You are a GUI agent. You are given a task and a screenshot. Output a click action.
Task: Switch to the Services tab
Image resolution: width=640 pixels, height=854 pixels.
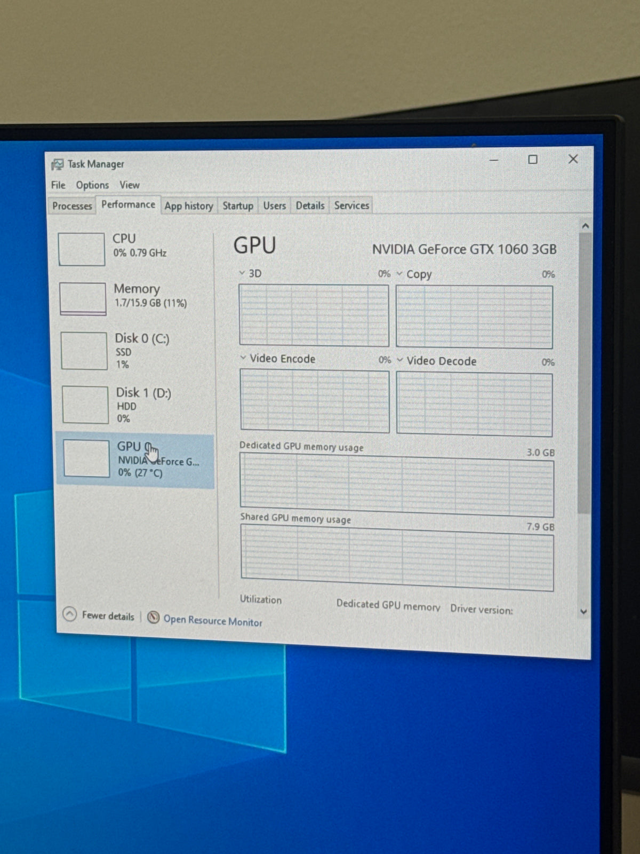(x=351, y=205)
